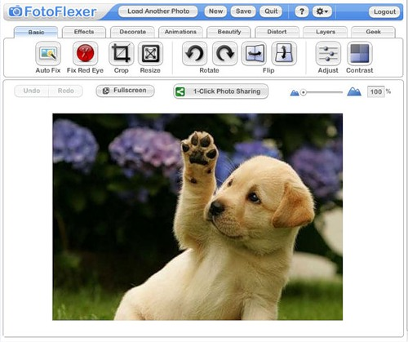The height and width of the screenshot is (342, 408).
Task: Open the help question mark button
Action: (302, 11)
